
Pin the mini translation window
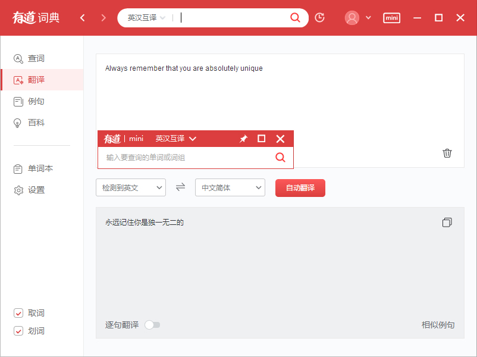pyautogui.click(x=243, y=139)
